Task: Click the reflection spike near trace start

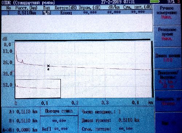Action: point(22,61)
